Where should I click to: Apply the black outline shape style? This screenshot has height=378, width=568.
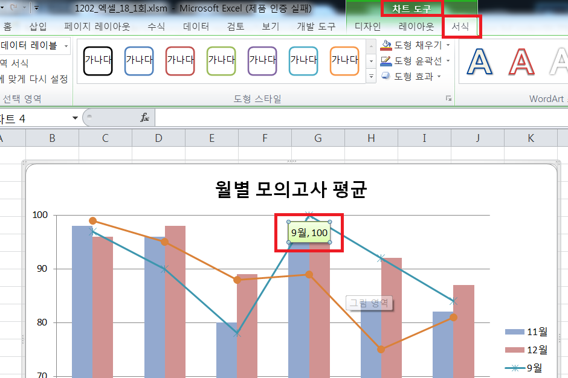98,60
